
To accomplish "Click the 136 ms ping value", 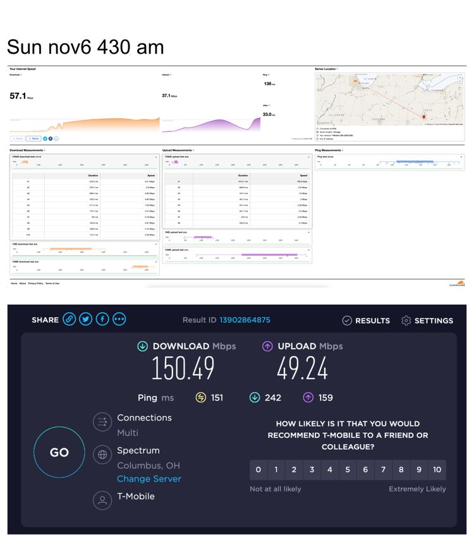I will (x=270, y=83).
